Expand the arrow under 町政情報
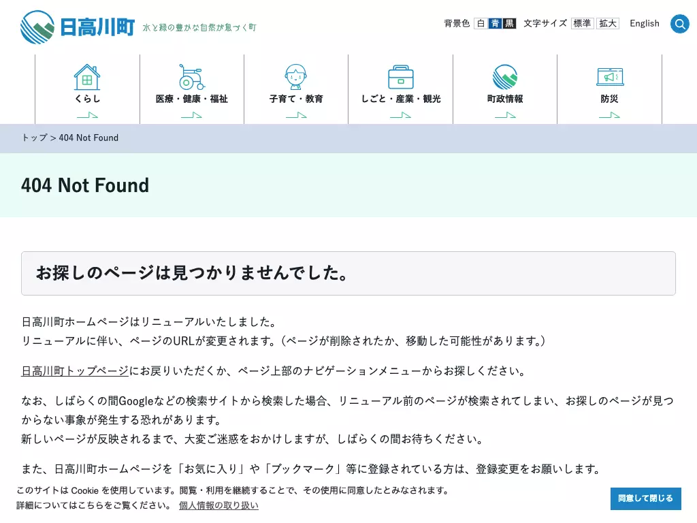This screenshot has width=697, height=523. coord(505,115)
